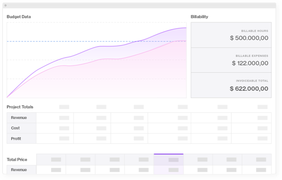The image size is (282, 180).
Task: Select the Billable Expenses card
Action: pos(231,60)
